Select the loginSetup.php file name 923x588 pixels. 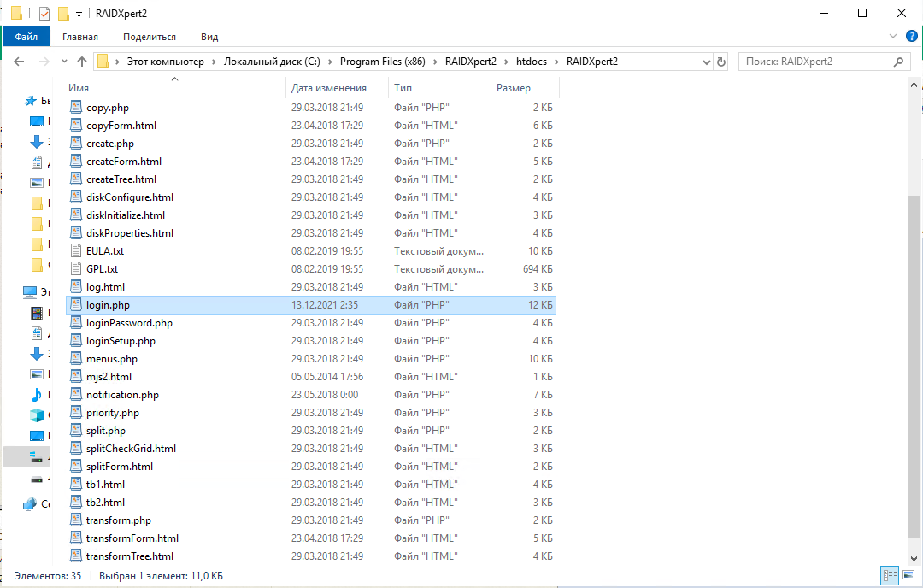click(121, 341)
